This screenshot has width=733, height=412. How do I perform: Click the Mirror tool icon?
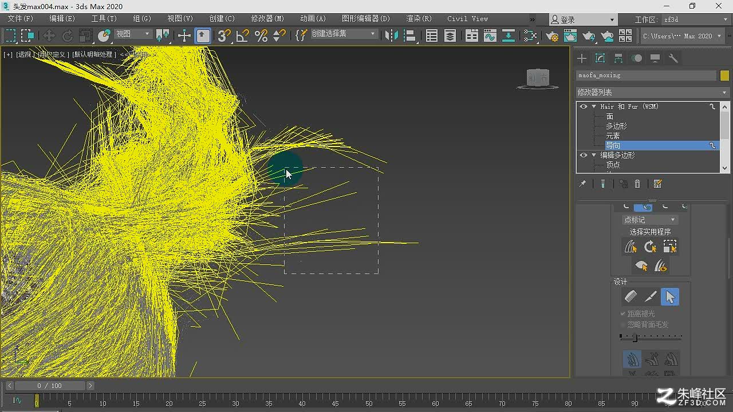tap(392, 35)
